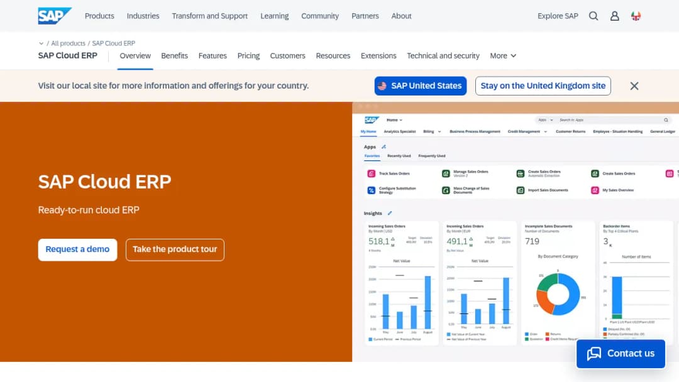Select the Overview tab
This screenshot has width=679, height=382.
tap(135, 56)
